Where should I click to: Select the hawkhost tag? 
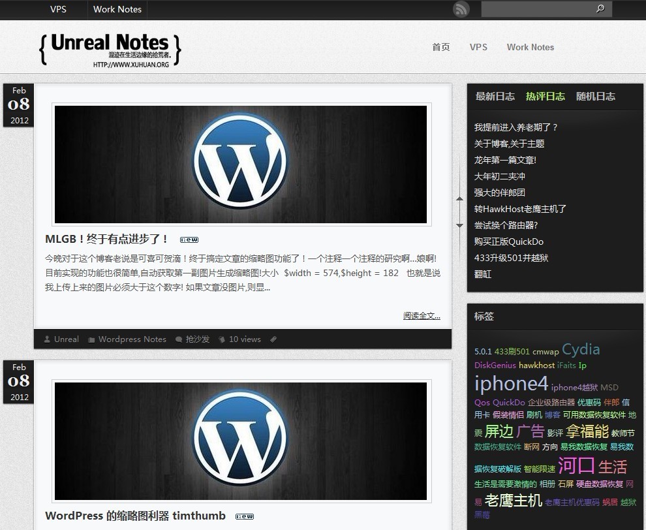536,365
